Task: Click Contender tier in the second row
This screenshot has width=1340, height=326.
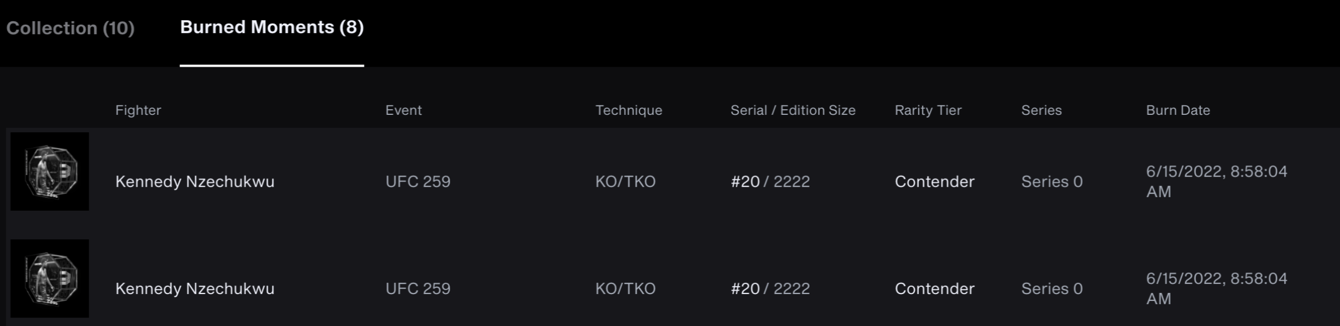Action: click(935, 288)
